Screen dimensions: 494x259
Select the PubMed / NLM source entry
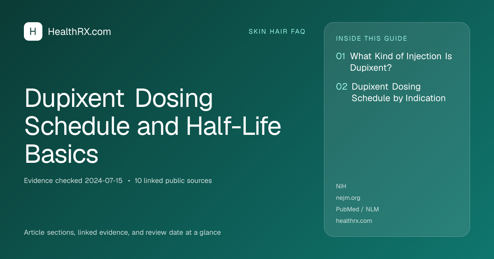(x=357, y=209)
